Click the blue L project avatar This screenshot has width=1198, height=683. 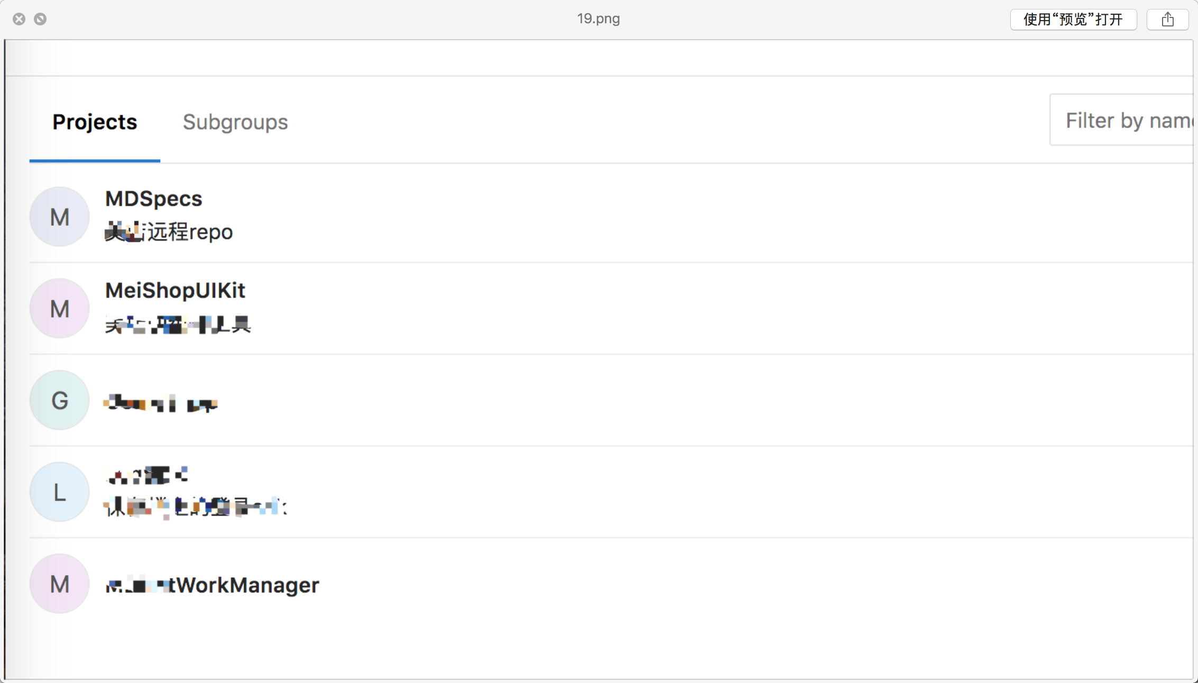(x=59, y=492)
